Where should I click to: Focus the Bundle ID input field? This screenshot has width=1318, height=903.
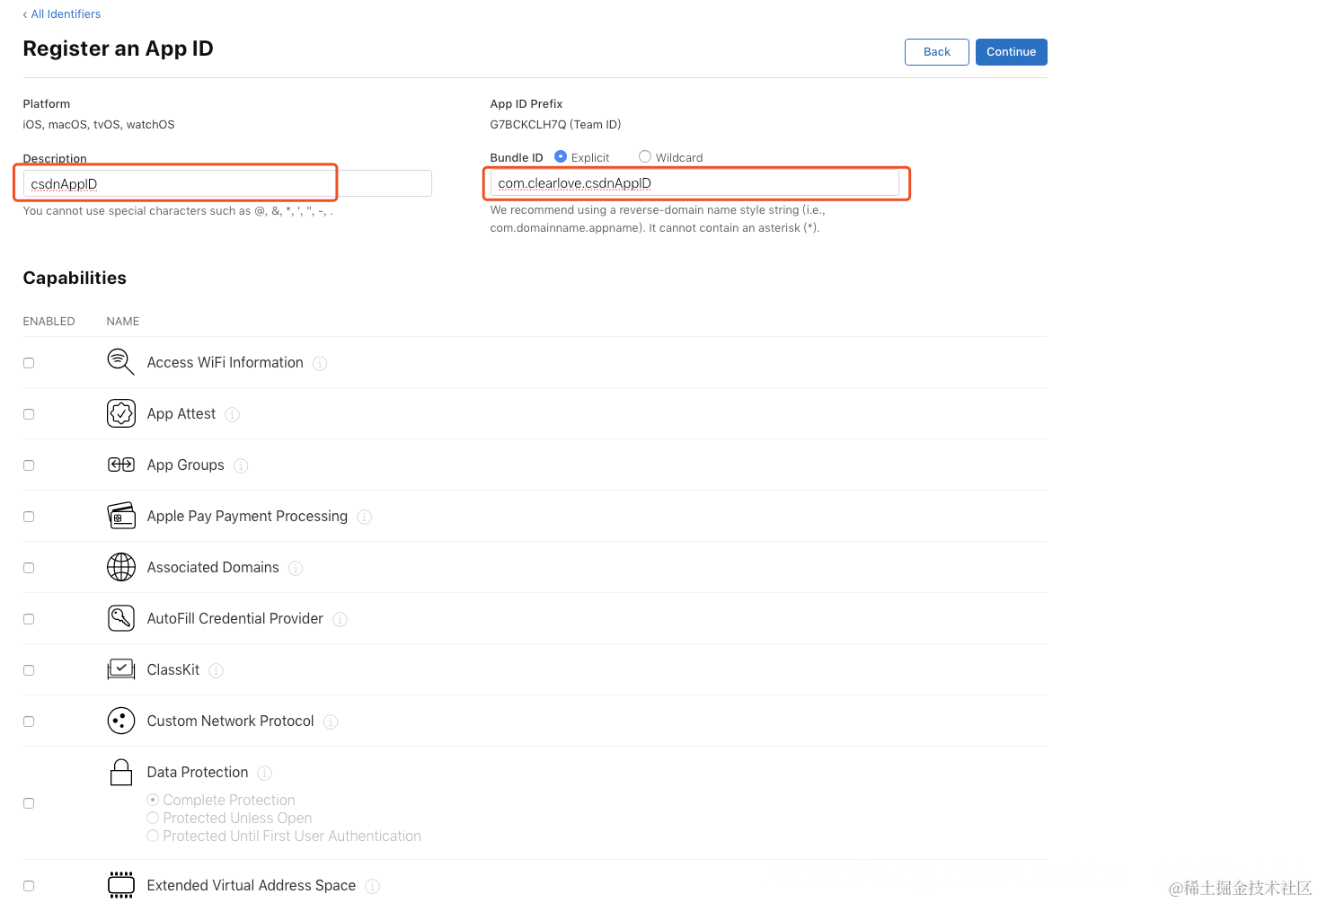point(694,182)
